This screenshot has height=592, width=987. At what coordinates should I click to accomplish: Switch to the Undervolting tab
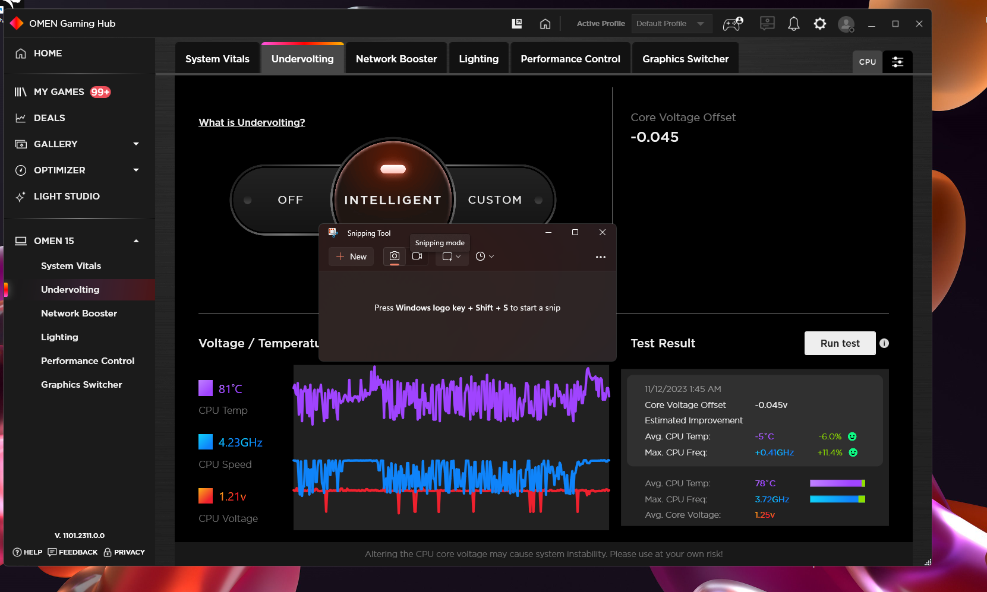302,59
